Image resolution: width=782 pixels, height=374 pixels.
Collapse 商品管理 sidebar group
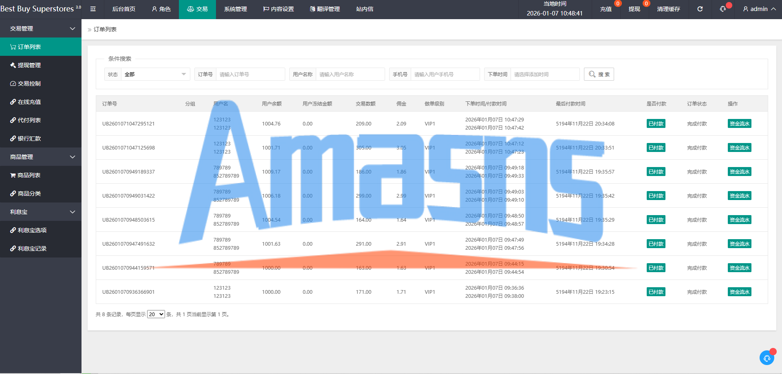[x=41, y=157]
